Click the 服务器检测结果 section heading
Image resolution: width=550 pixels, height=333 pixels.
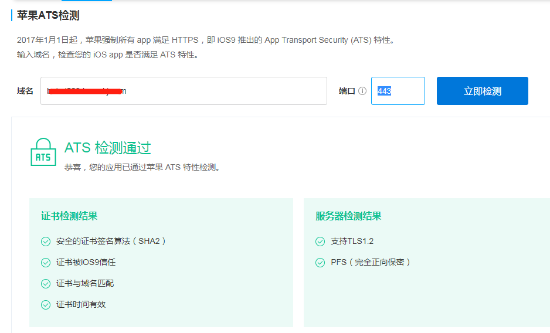[348, 216]
